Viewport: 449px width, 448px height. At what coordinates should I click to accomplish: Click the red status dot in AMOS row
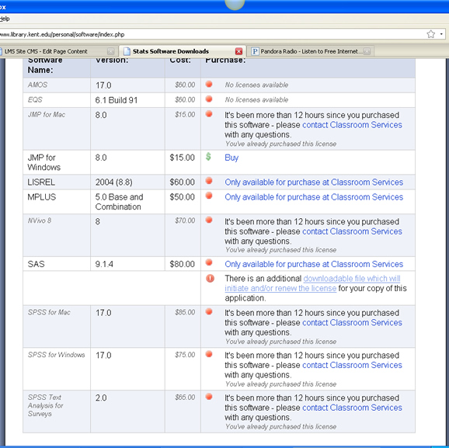click(209, 84)
